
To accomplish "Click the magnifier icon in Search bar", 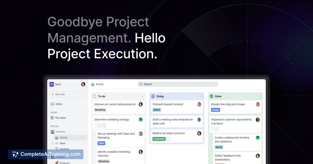I will pyautogui.click(x=141, y=84).
